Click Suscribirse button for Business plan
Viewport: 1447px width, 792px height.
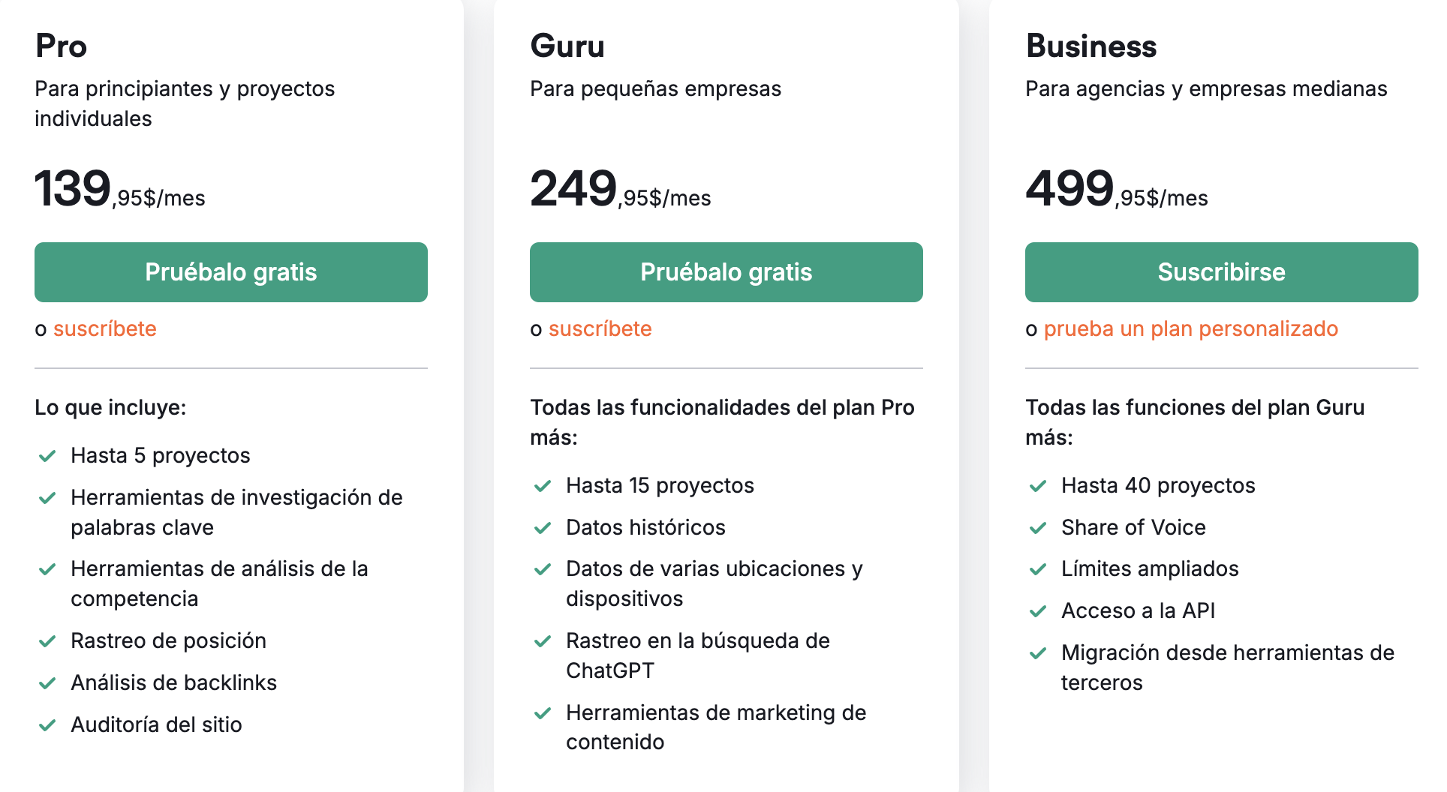point(1221,272)
